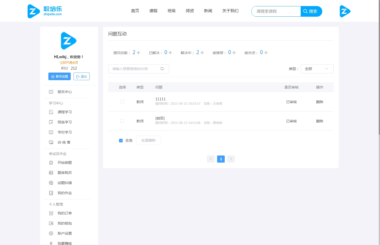380x245 pixels.
Task: Click the 题库购买 sidebar icon
Action: pos(51,173)
